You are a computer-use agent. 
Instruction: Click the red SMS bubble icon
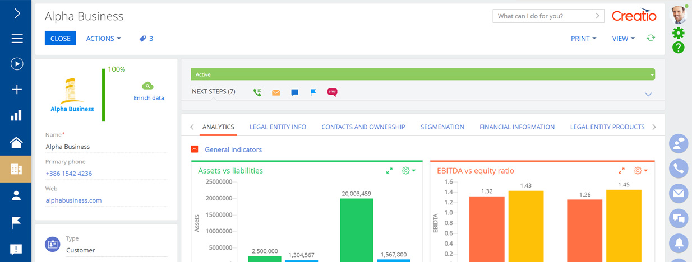click(x=332, y=92)
